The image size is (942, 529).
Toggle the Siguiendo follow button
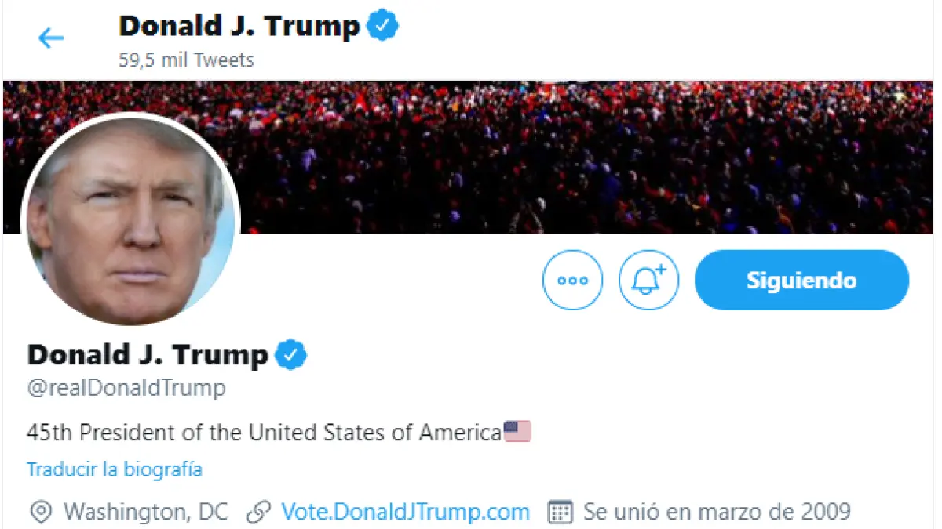[801, 280]
